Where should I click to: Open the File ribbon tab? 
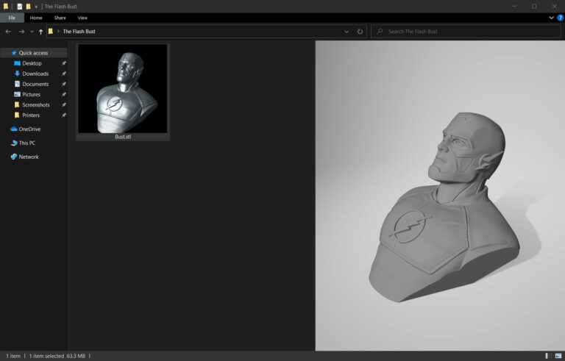coord(12,18)
